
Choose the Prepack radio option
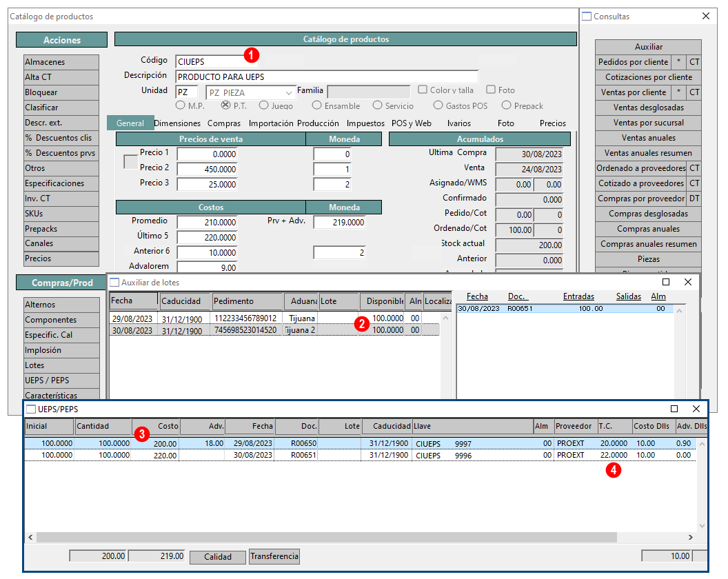click(506, 105)
